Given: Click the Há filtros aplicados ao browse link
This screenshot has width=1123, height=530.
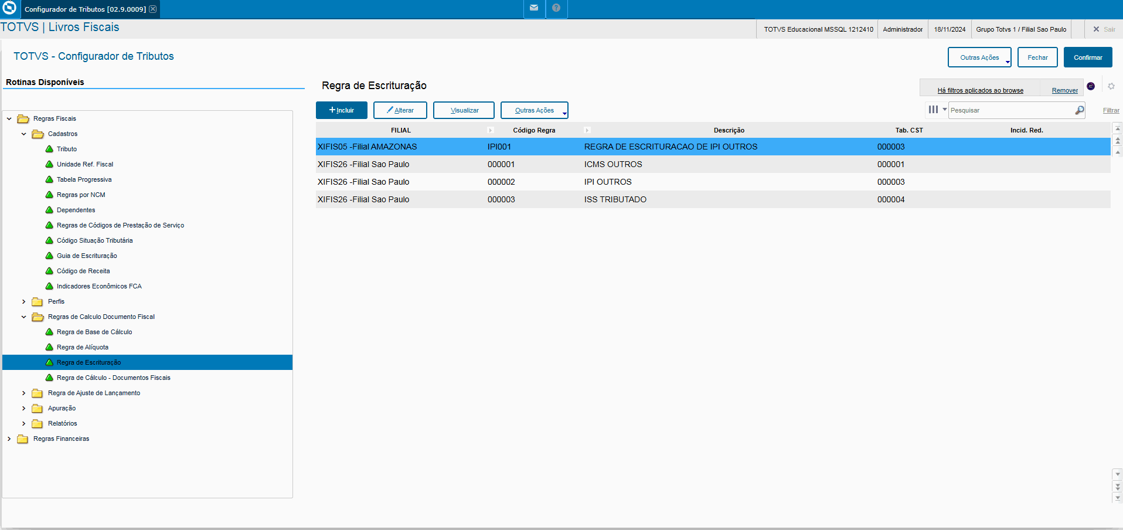Looking at the screenshot, I should pos(981,90).
